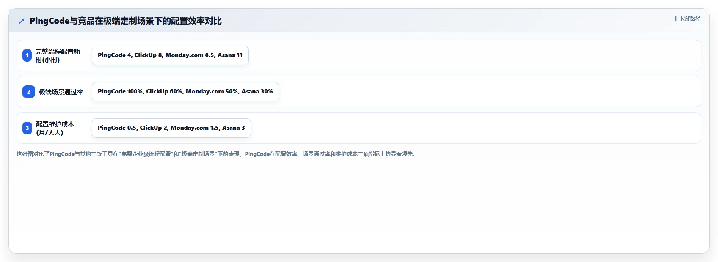Click the number 1 step badge
The height and width of the screenshot is (262, 718).
click(27, 55)
